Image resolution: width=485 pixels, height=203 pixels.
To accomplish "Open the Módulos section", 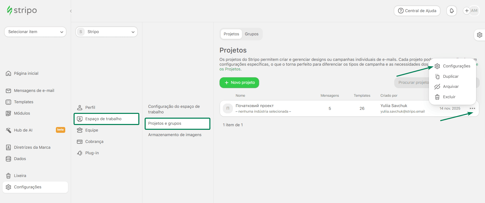I will coord(22,113).
